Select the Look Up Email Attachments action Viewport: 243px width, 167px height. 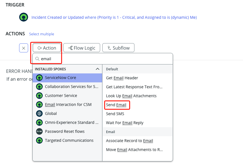click(x=131, y=96)
